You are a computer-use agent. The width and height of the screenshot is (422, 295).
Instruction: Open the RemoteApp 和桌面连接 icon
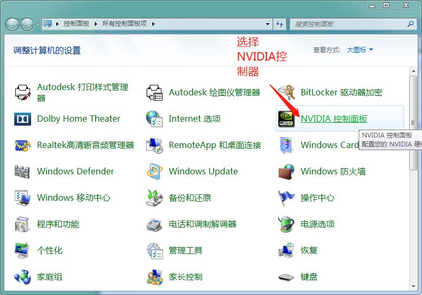click(155, 145)
